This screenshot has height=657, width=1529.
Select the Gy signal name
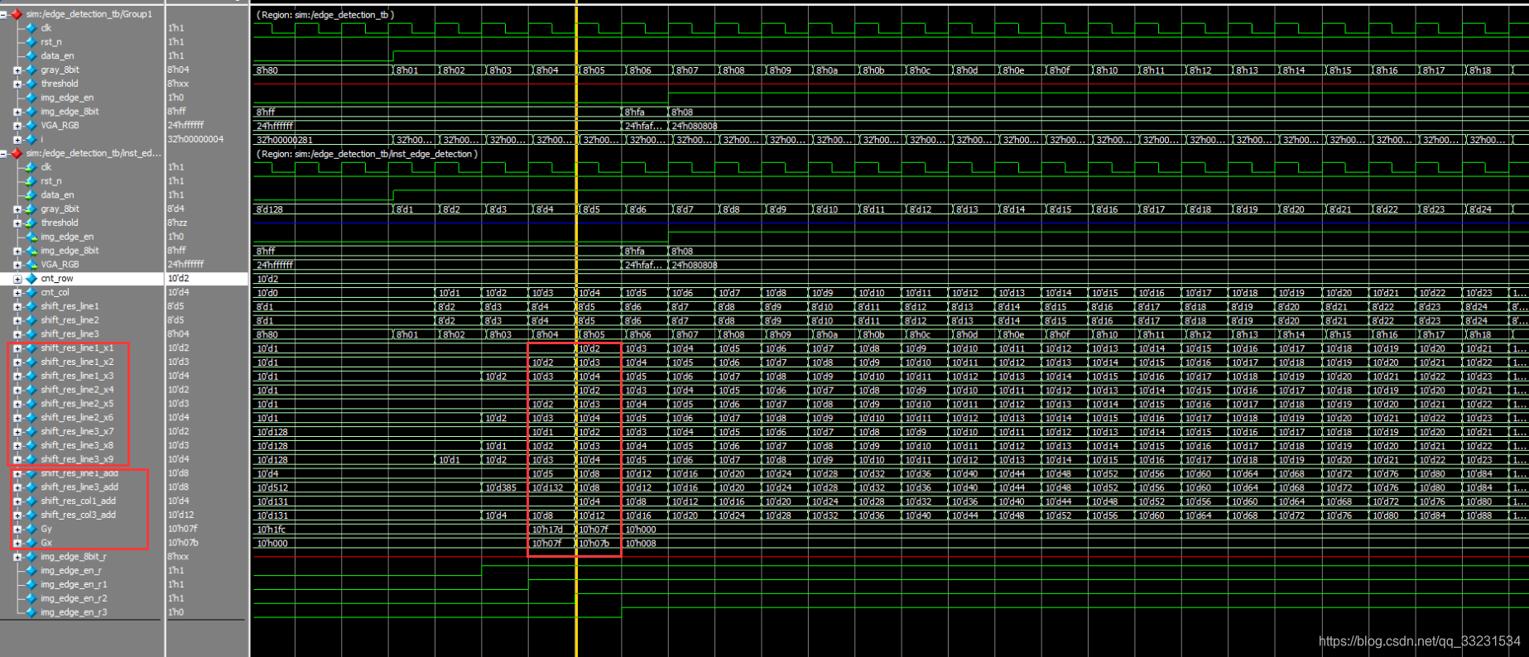pos(46,529)
